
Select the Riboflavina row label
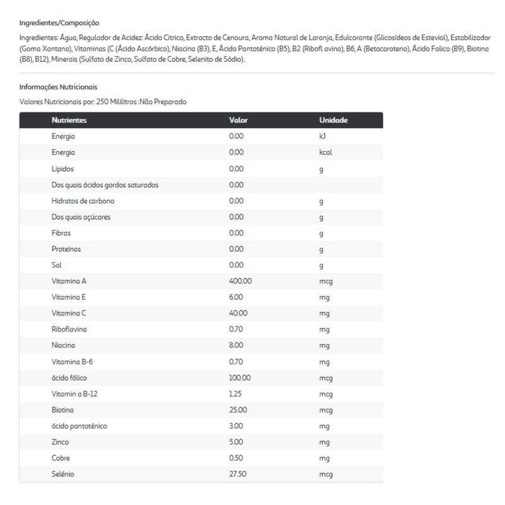click(x=69, y=330)
